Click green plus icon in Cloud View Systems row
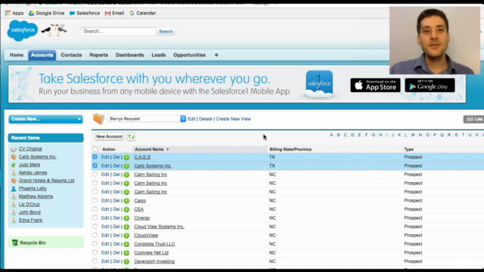Screen dimensions: 484x272 126,227
